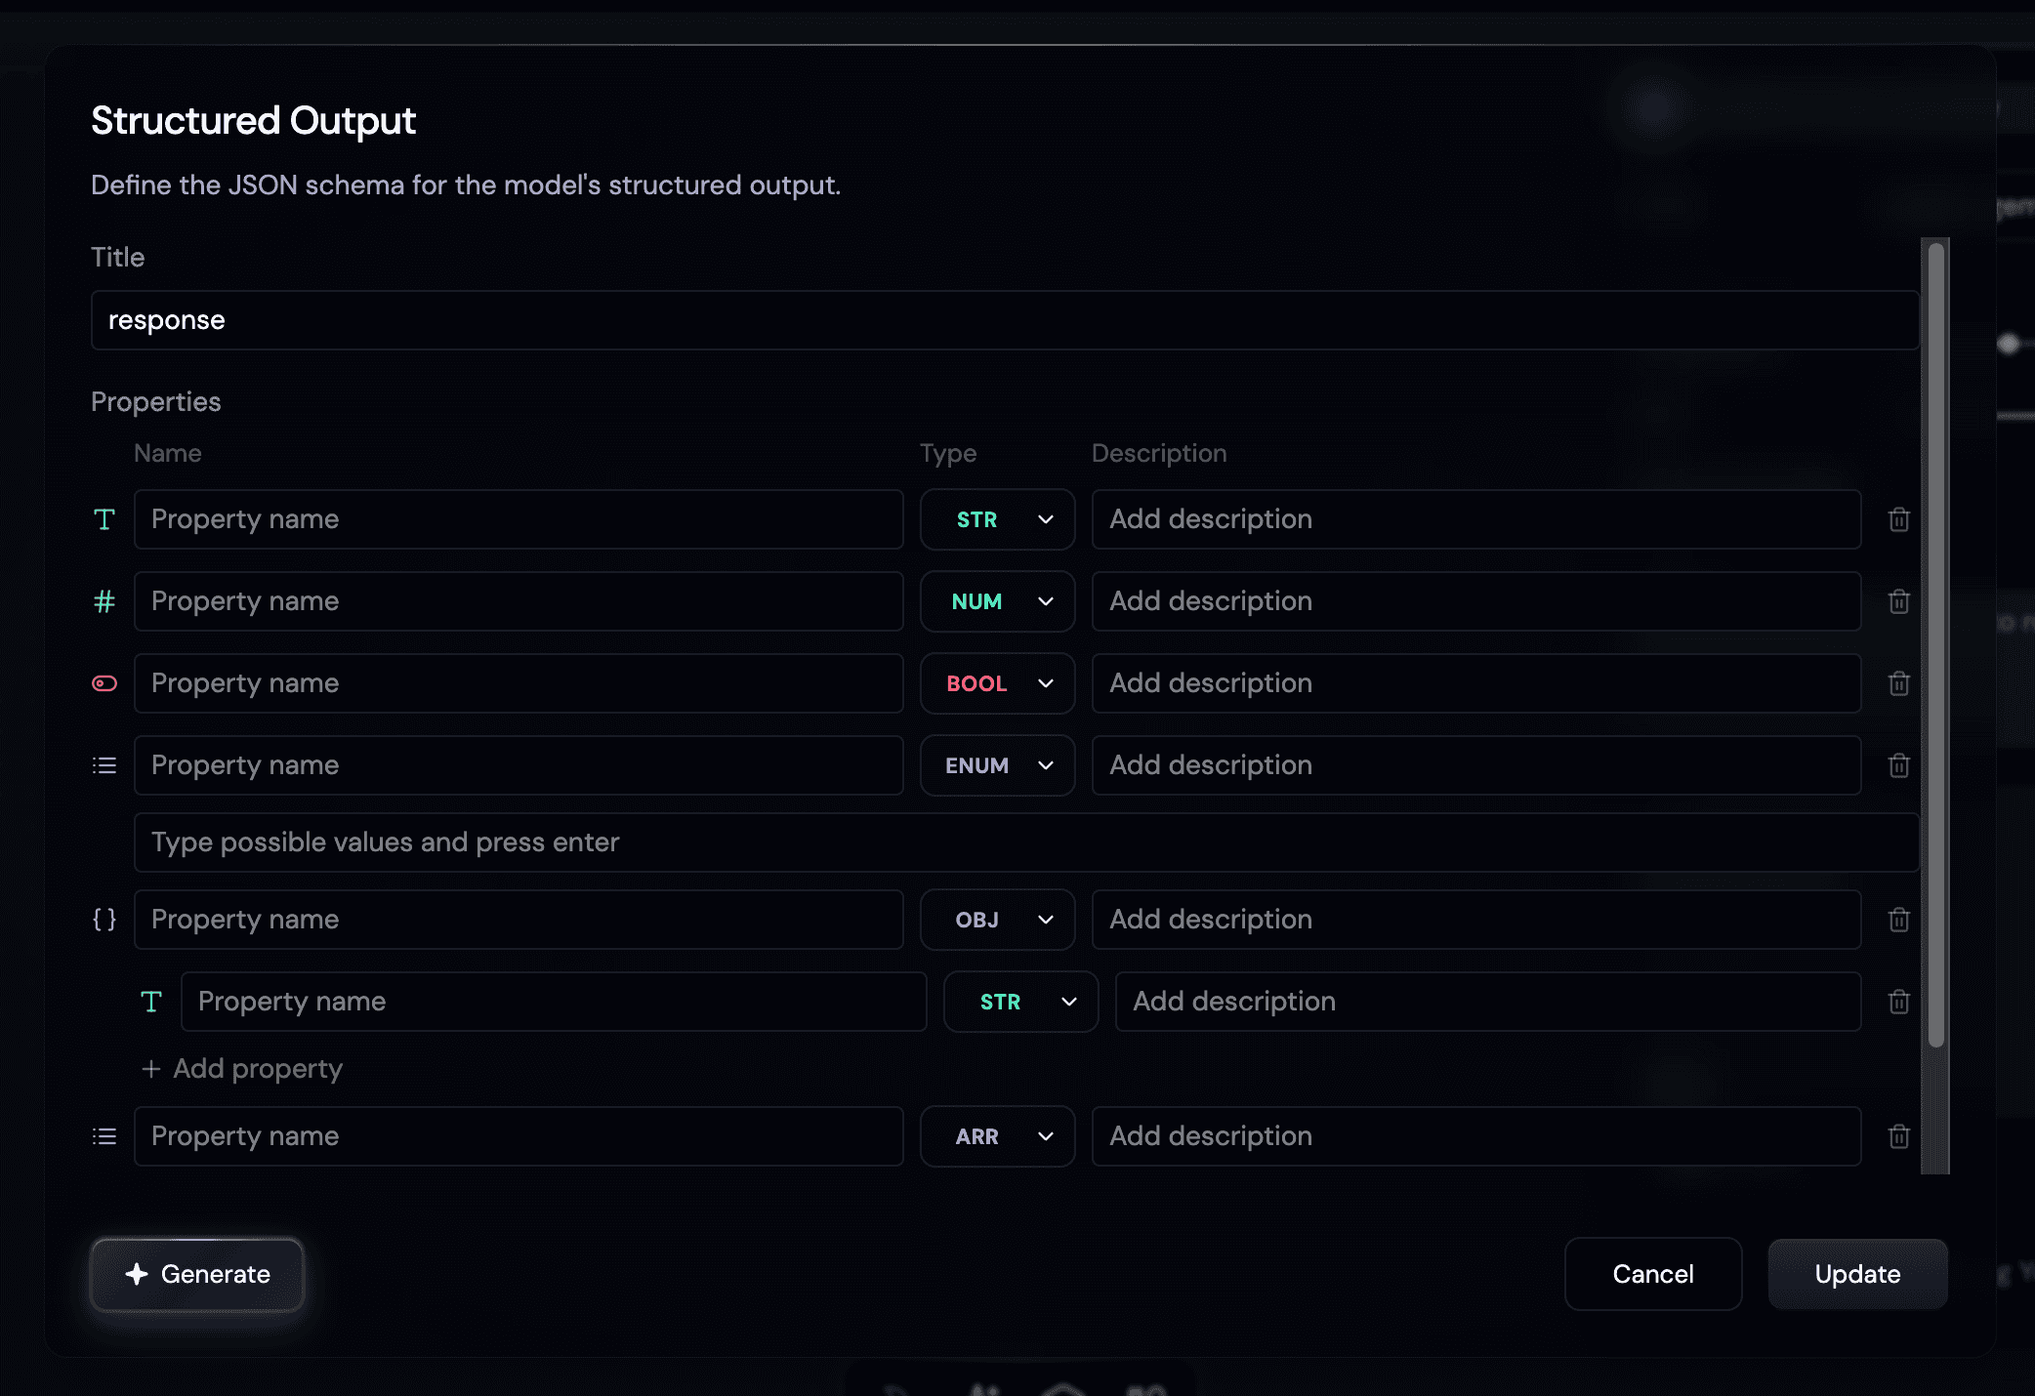Add property to the nested object
The height and width of the screenshot is (1396, 2035).
click(x=243, y=1069)
